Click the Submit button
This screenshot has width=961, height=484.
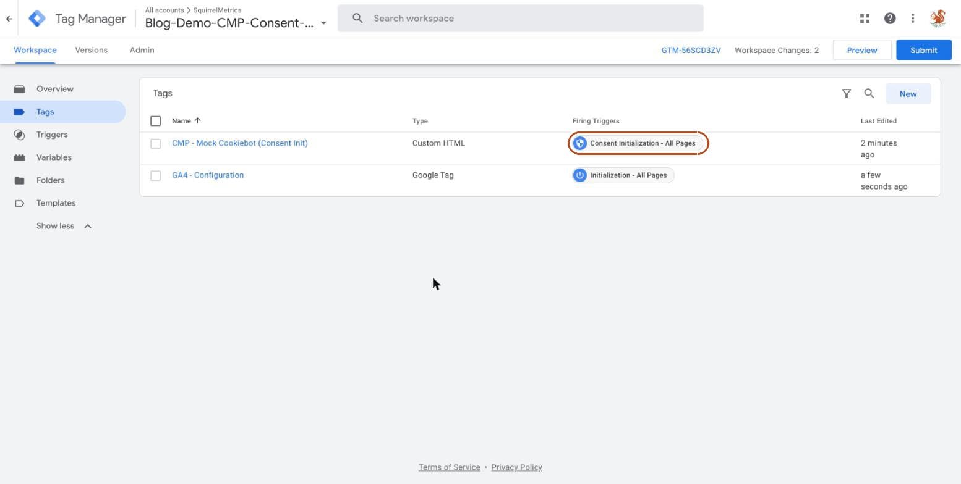point(924,50)
